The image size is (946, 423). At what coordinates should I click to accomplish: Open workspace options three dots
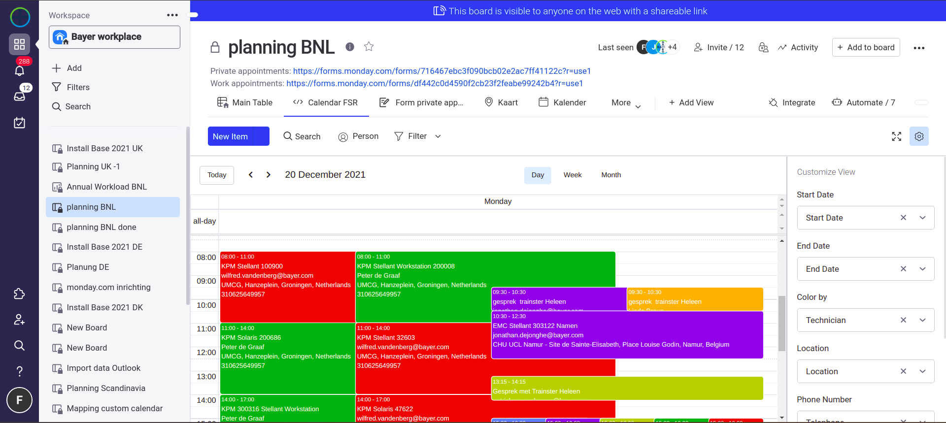pyautogui.click(x=172, y=15)
